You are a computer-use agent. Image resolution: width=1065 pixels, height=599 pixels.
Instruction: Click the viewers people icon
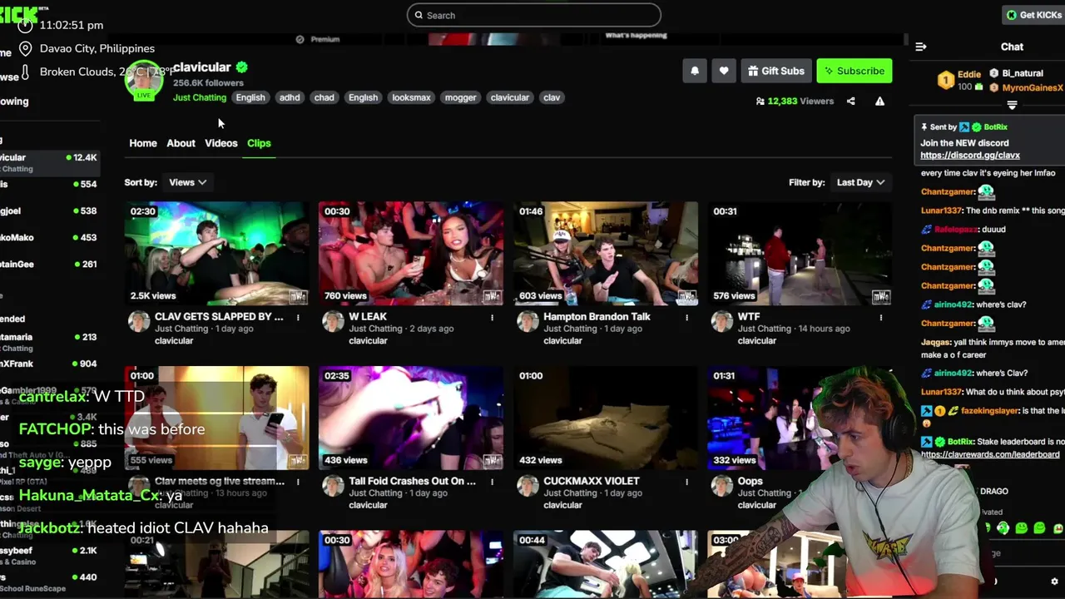click(760, 101)
